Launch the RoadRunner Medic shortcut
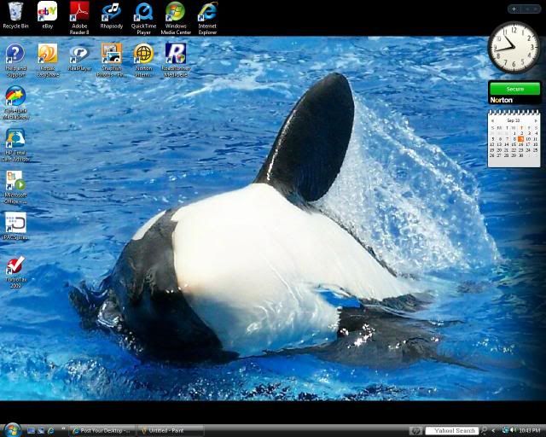546x437 pixels. coord(176,61)
